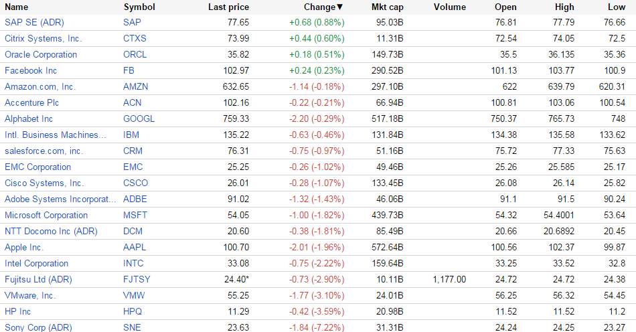Viewport: 636px width, 332px height.
Task: Open the VMware, Inc. link
Action: [x=30, y=296]
